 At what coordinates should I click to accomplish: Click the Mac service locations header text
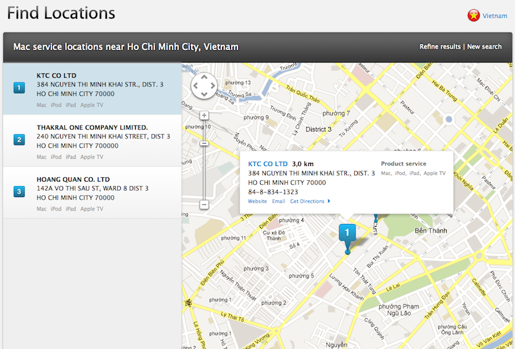tap(126, 46)
